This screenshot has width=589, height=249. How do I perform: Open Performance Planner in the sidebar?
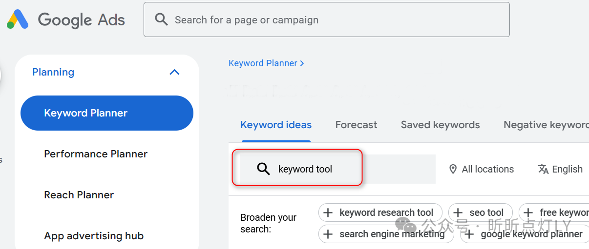pyautogui.click(x=96, y=154)
